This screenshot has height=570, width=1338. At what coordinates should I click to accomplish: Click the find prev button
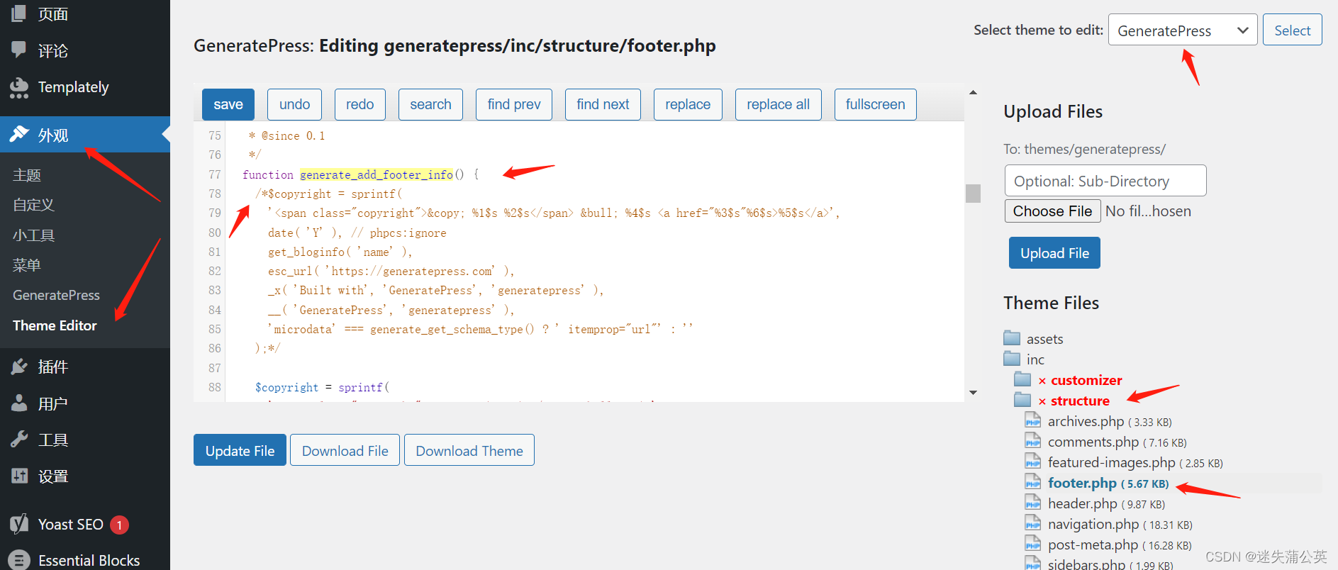point(514,104)
